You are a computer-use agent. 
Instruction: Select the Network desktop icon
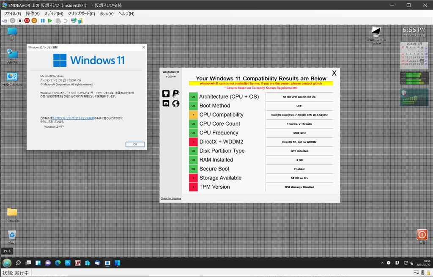(12, 56)
